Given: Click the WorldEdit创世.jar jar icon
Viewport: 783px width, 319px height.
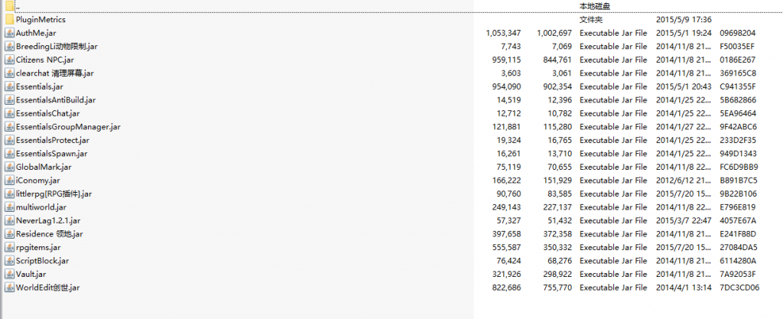Looking at the screenshot, I should [9, 288].
